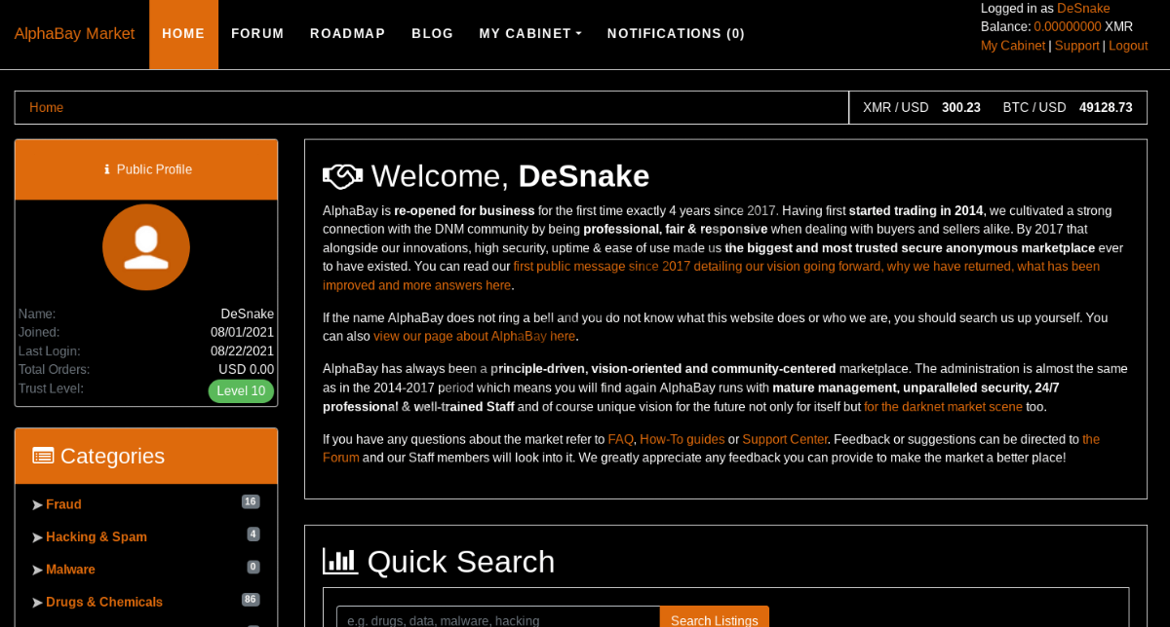Open the How-To guides link
This screenshot has width=1170, height=627.
682,439
